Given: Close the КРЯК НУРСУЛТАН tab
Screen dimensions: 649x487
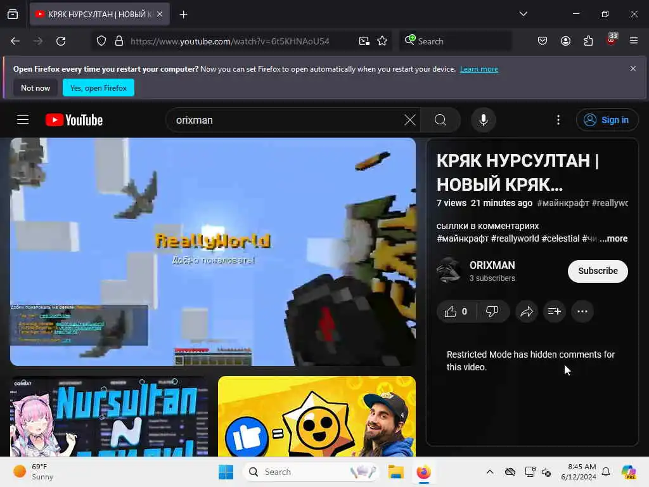Looking at the screenshot, I should click(160, 15).
